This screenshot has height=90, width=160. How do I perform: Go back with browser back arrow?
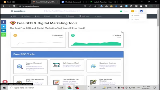(4, 6)
